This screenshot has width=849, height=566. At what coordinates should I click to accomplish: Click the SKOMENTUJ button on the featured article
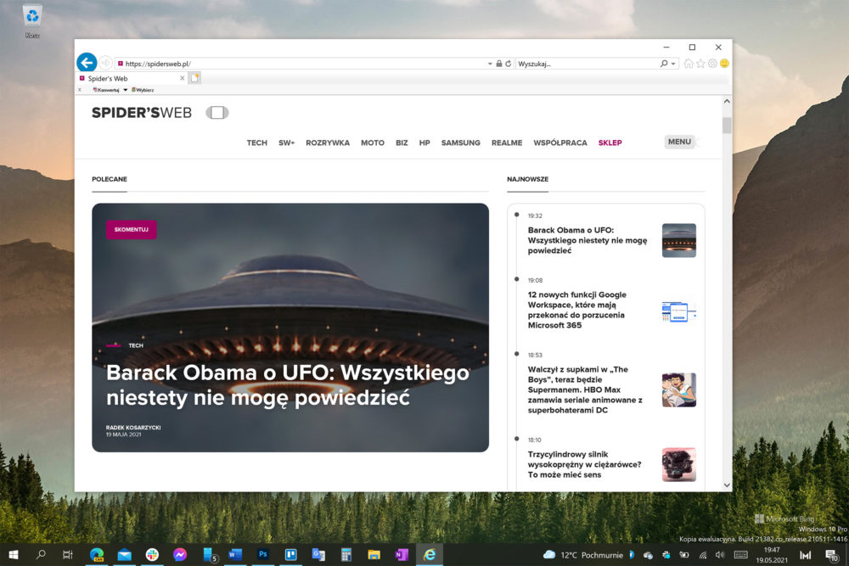[131, 229]
